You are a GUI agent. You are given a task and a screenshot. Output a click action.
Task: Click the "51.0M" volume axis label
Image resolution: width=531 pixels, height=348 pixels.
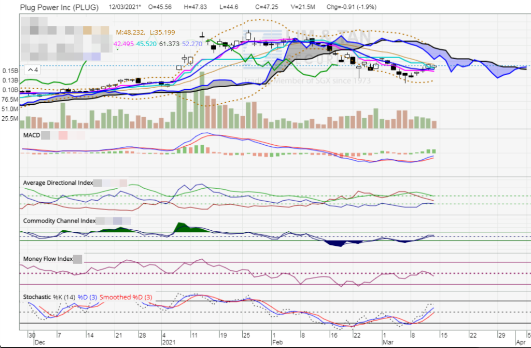coord(10,109)
